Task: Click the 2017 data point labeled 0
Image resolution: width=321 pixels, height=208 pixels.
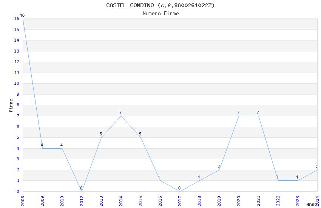Action: tap(179, 188)
